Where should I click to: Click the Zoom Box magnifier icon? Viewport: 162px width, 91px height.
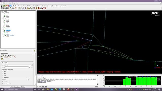[4, 8]
